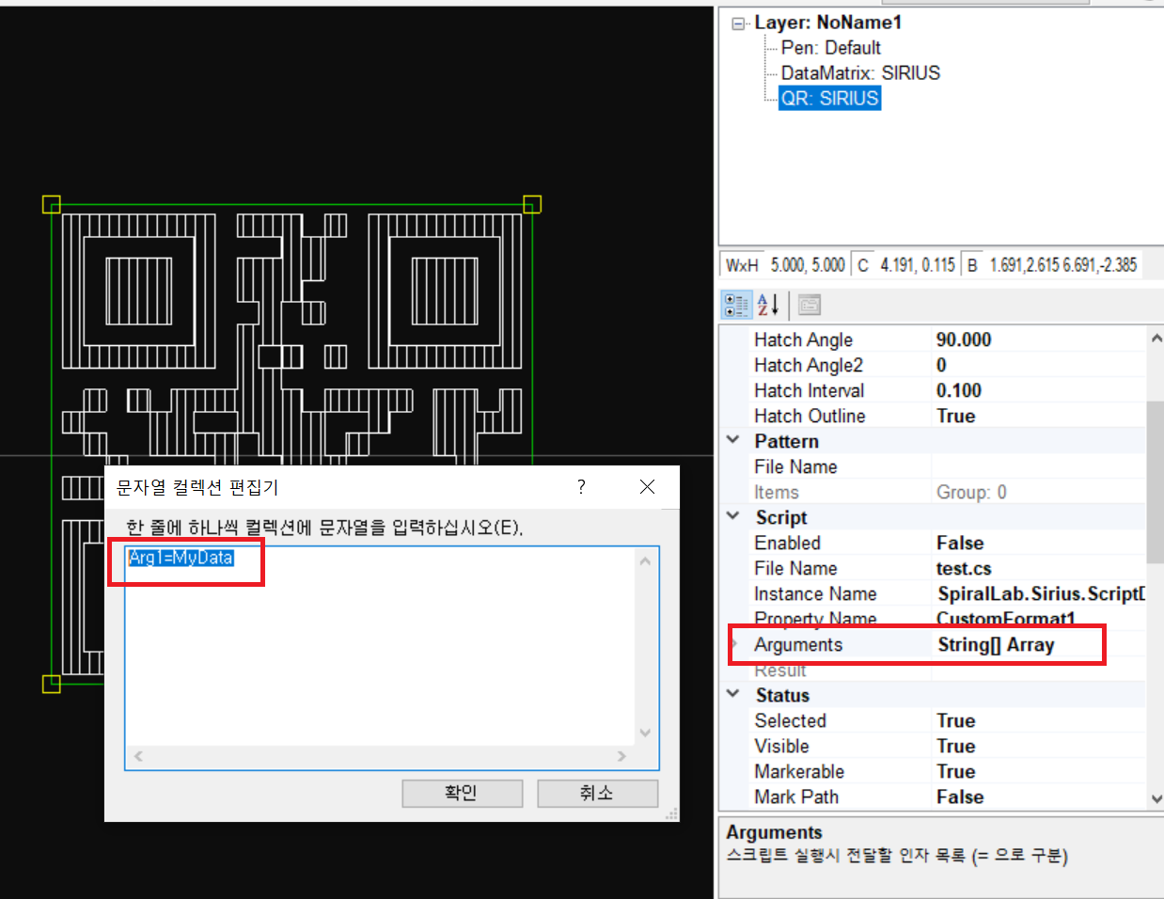Close the 문자열 컬렉션 편집기 dialog

point(647,487)
